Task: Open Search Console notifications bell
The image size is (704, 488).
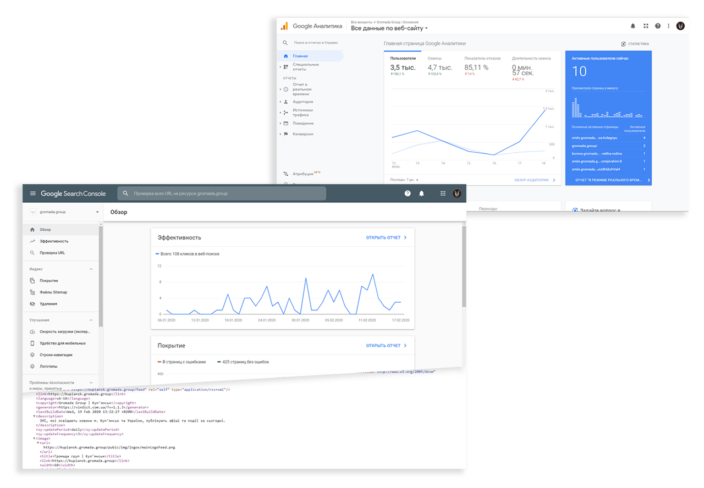Action: pos(422,193)
